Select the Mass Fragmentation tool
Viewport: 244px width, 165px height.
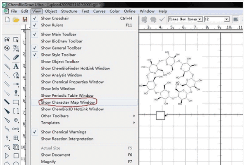[16, 48]
